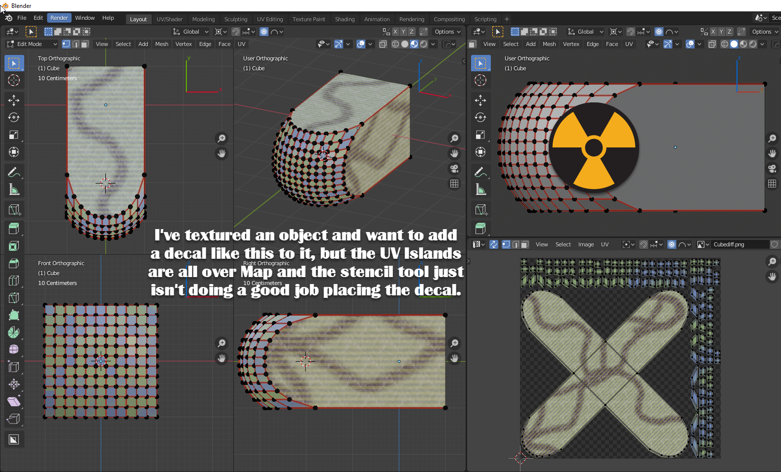The image size is (781, 472).
Task: Click the plus button to add a workspace
Action: coord(507,19)
